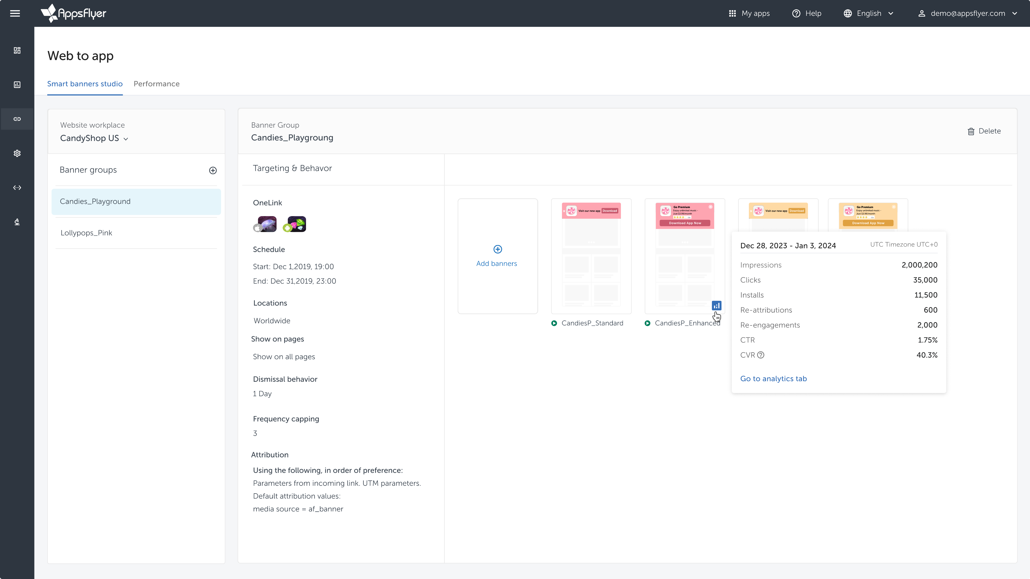The height and width of the screenshot is (579, 1030).
Task: Click the code brackets sidebar icon
Action: click(x=17, y=187)
